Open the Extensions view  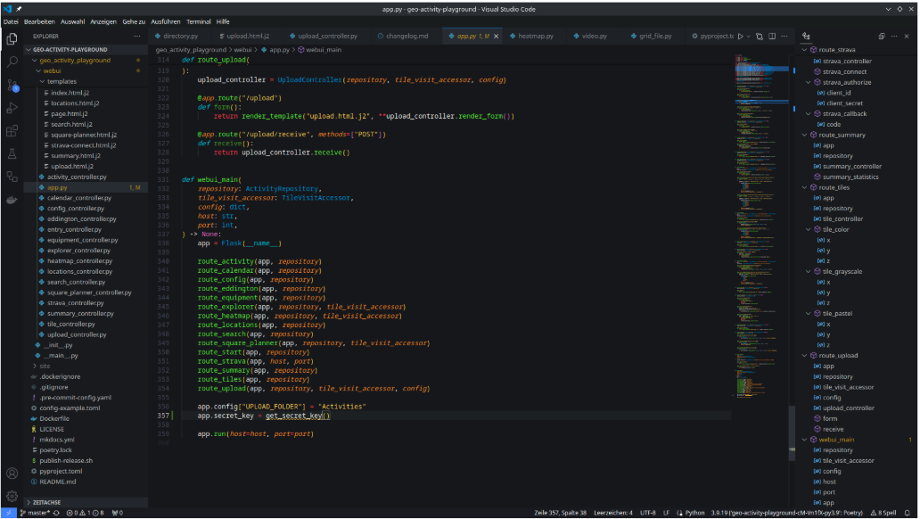pyautogui.click(x=12, y=131)
